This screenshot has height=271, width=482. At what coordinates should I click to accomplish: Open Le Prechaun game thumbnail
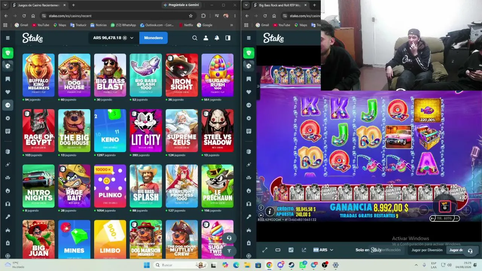[x=217, y=186]
